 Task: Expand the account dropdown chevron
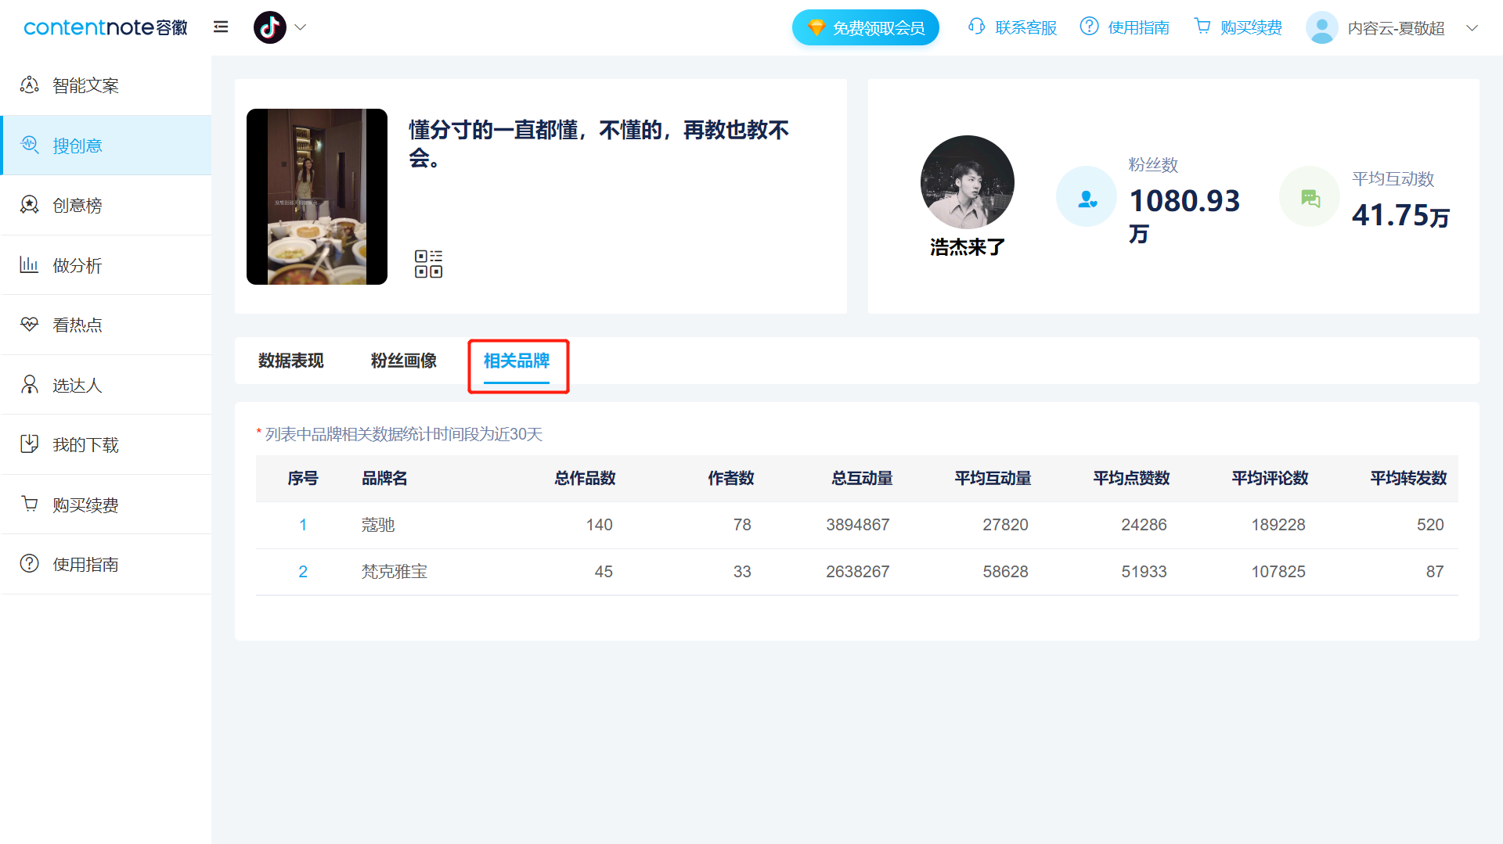1472,28
